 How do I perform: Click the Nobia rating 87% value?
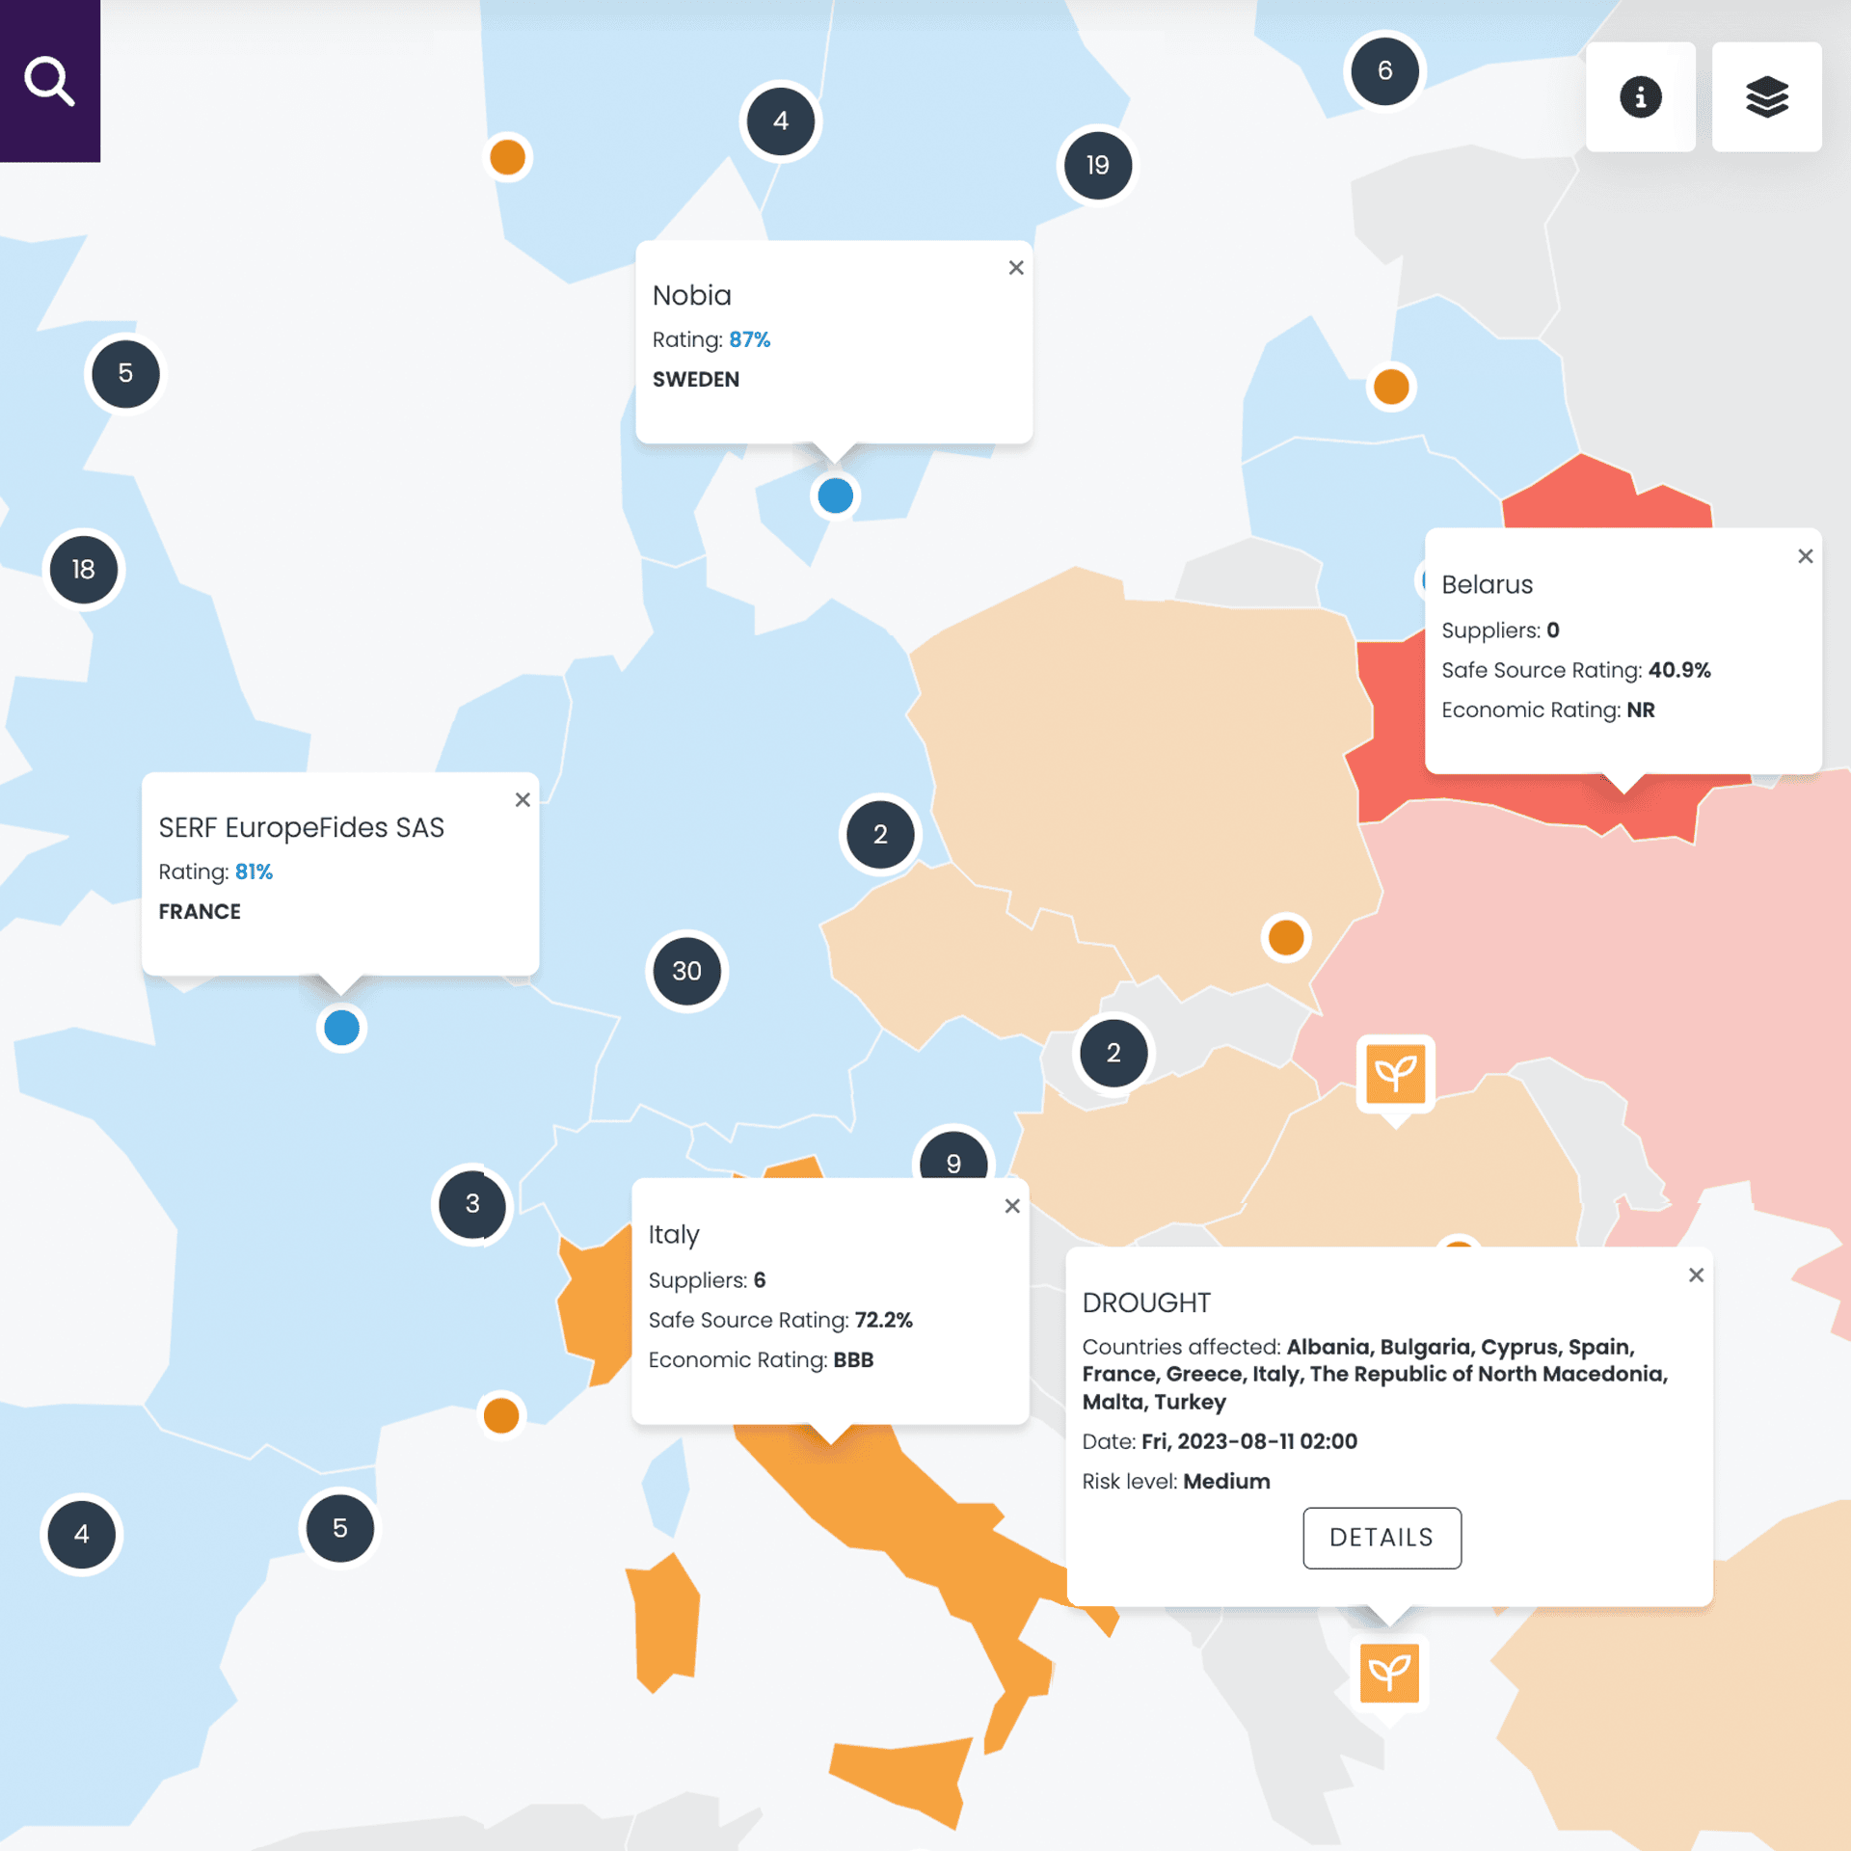pos(750,339)
